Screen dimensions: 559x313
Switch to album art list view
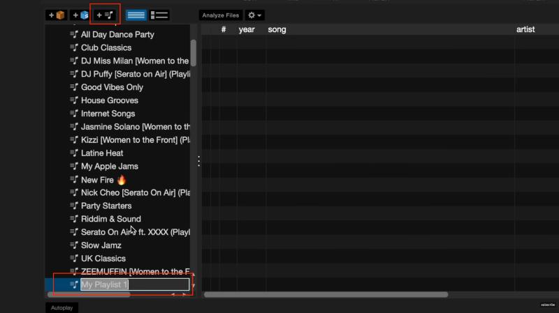(x=159, y=15)
